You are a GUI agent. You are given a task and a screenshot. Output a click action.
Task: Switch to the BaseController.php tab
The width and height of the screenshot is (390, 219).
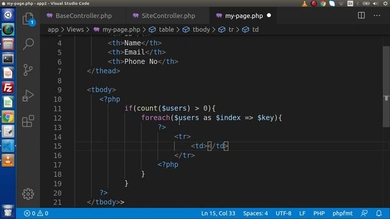83,16
